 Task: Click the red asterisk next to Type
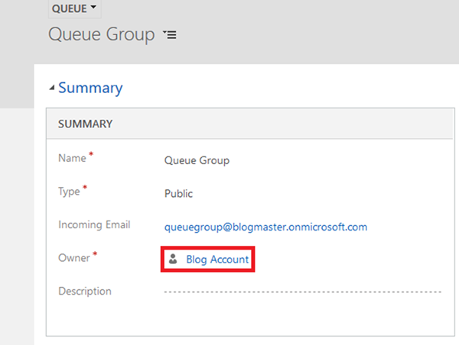[x=84, y=189]
